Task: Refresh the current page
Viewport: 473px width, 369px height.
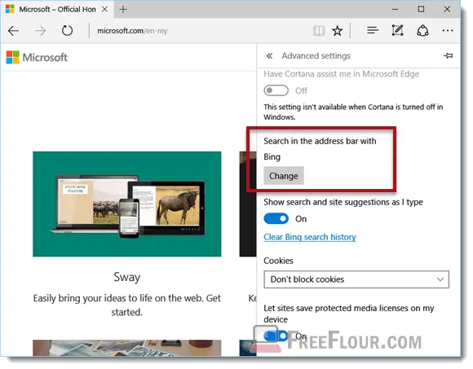Action: pos(67,31)
